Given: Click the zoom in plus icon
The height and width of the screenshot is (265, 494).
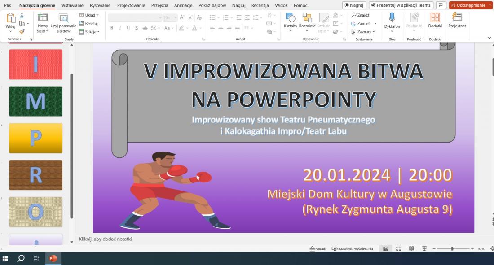Looking at the screenshot, I should [472, 249].
